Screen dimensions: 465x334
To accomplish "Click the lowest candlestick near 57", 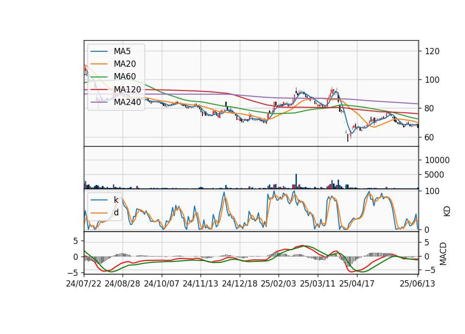I will tap(348, 137).
